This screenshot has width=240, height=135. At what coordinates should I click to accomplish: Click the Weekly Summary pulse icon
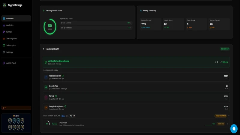click(x=141, y=10)
